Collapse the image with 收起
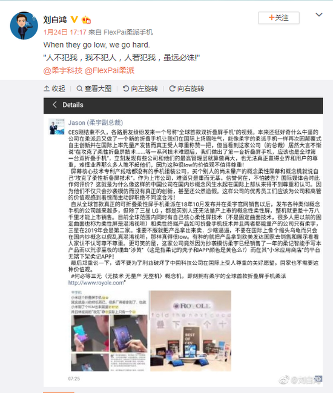 (54, 88)
